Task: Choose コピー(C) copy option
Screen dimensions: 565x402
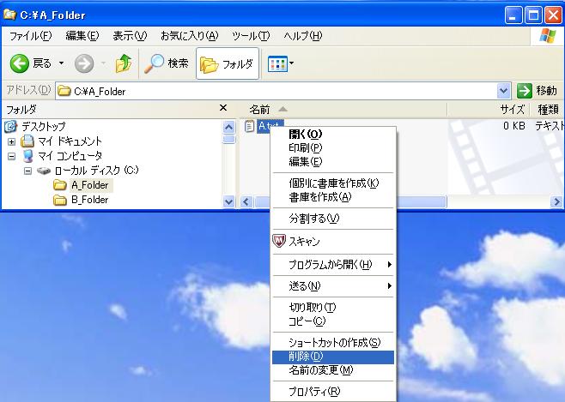Action: pos(333,321)
